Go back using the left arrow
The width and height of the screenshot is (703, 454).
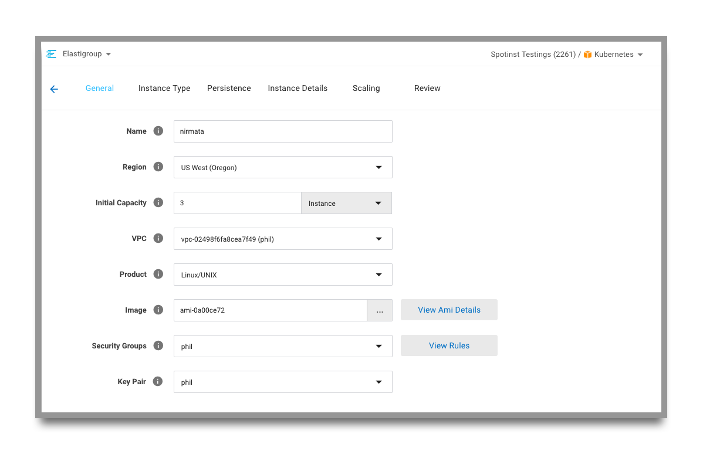[x=54, y=89]
